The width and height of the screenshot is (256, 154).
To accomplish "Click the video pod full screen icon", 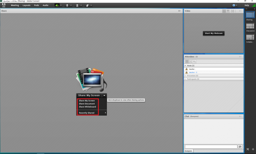I will [x=233, y=11].
